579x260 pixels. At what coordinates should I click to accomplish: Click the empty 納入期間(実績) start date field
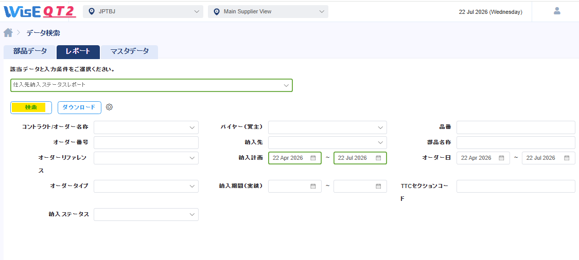point(295,186)
